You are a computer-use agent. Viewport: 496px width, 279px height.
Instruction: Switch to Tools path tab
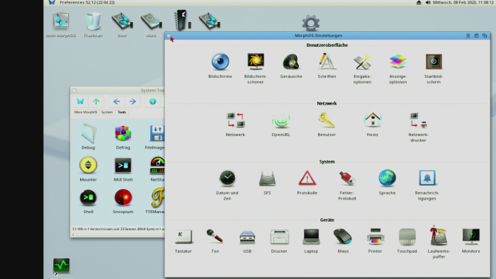[122, 112]
